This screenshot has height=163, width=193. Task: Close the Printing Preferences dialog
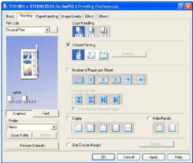pos(188,6)
